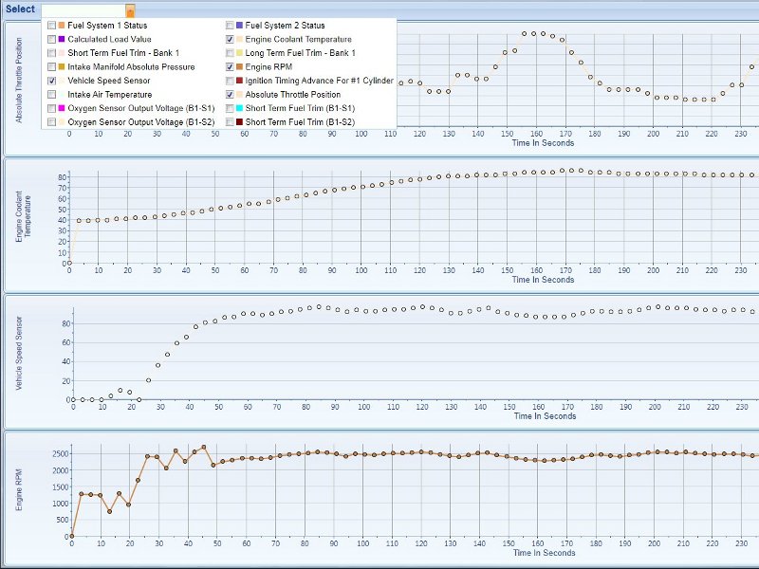Click the red Ignition Timing Advance swatch
This screenshot has width=759, height=569.
[240, 82]
